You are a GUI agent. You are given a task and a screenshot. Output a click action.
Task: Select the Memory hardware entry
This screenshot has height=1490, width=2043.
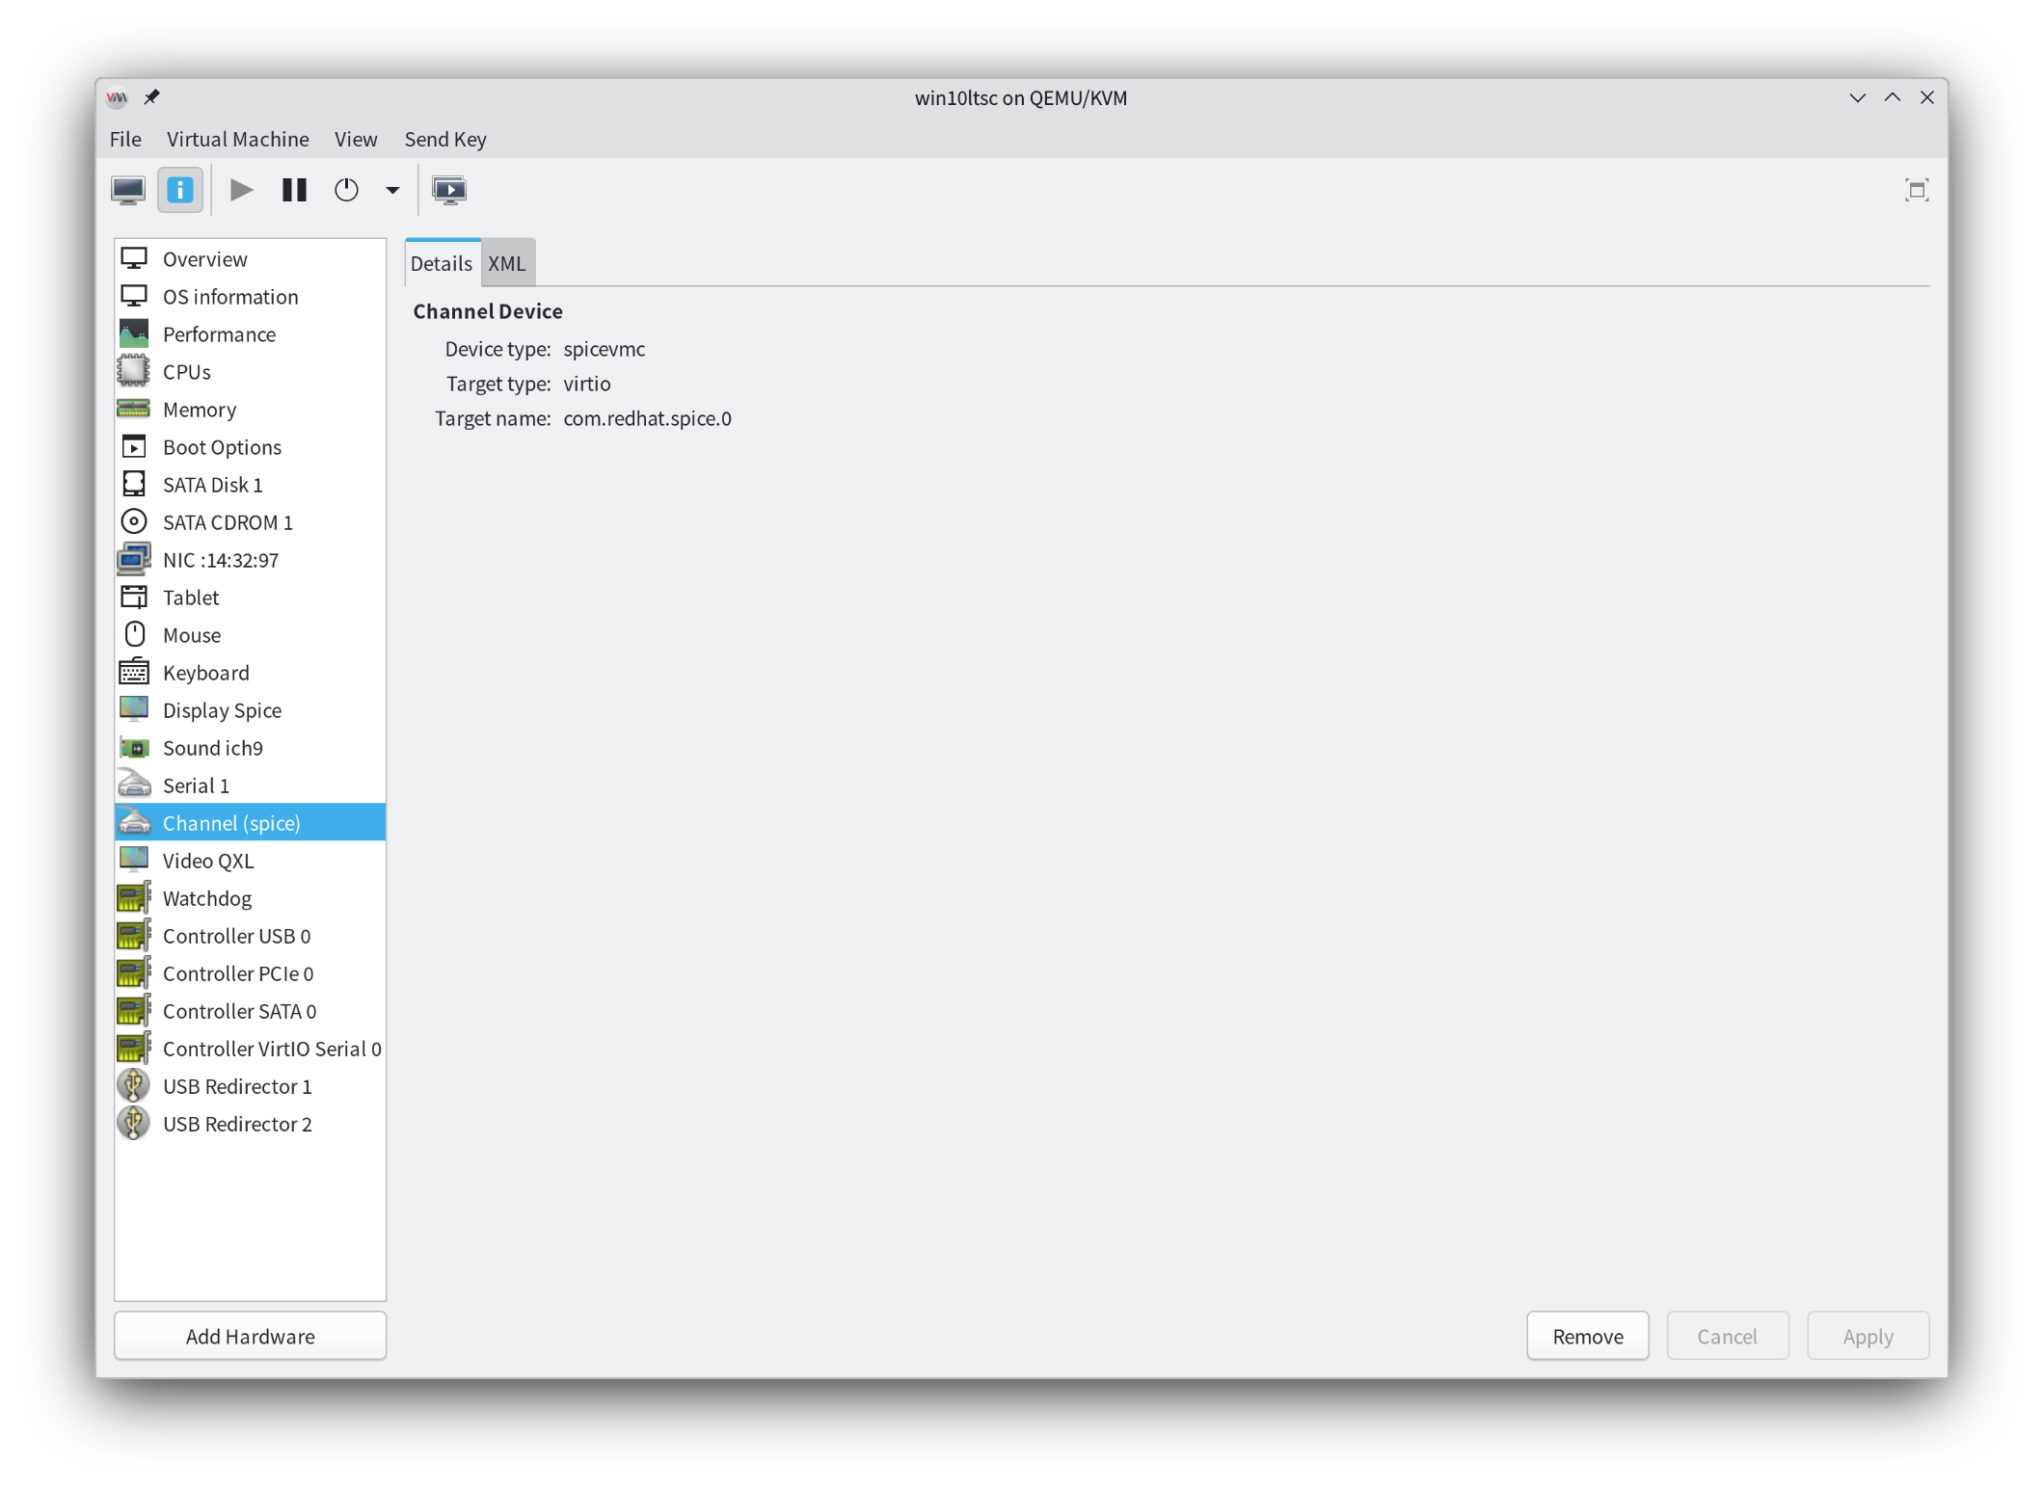tap(199, 410)
